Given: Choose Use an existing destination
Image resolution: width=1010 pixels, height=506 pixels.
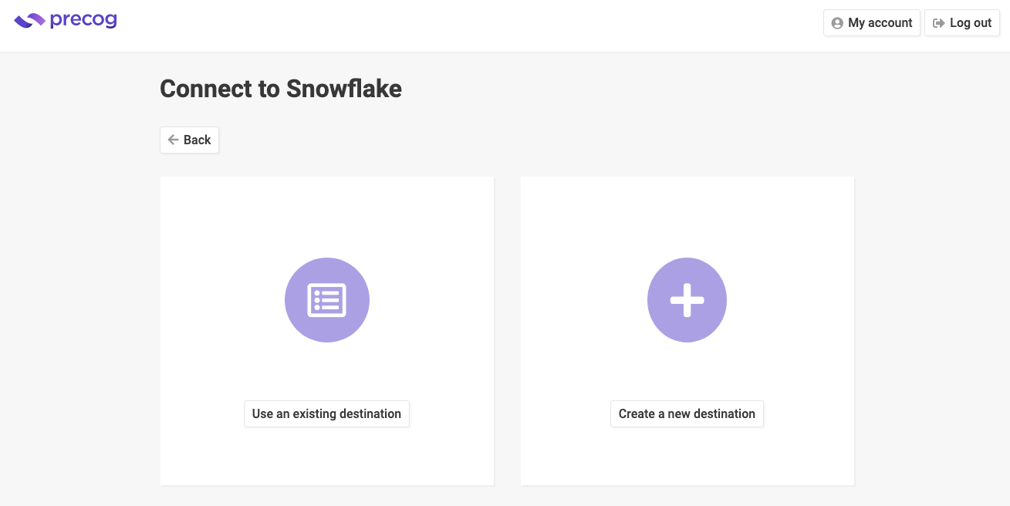Looking at the screenshot, I should 326,413.
